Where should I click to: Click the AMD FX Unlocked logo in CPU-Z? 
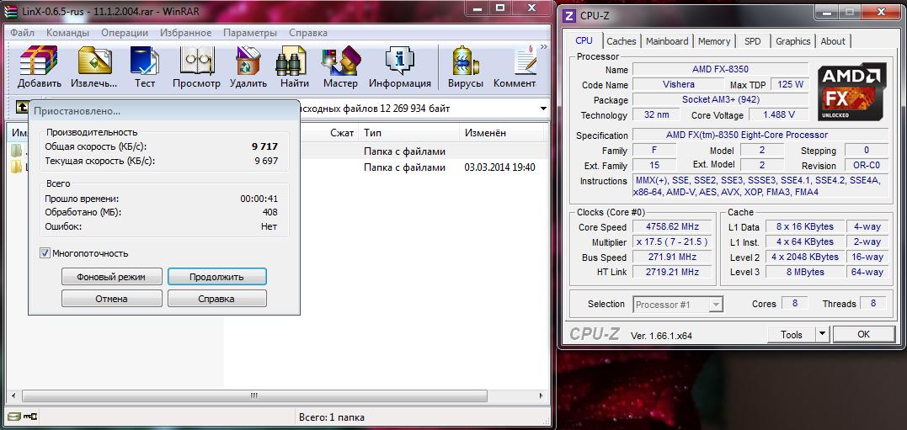[x=851, y=93]
